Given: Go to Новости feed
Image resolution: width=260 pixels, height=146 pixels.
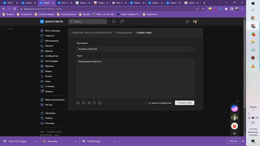Looking at the screenshot, I should click(x=48, y=36).
